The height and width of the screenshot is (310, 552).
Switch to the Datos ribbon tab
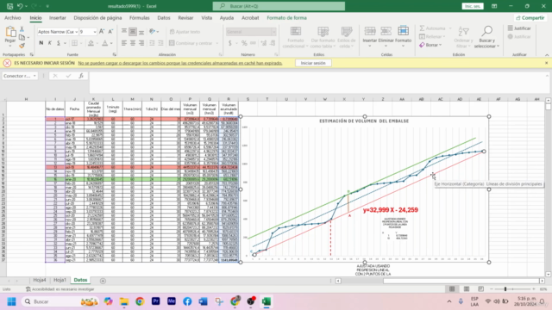coord(164,18)
